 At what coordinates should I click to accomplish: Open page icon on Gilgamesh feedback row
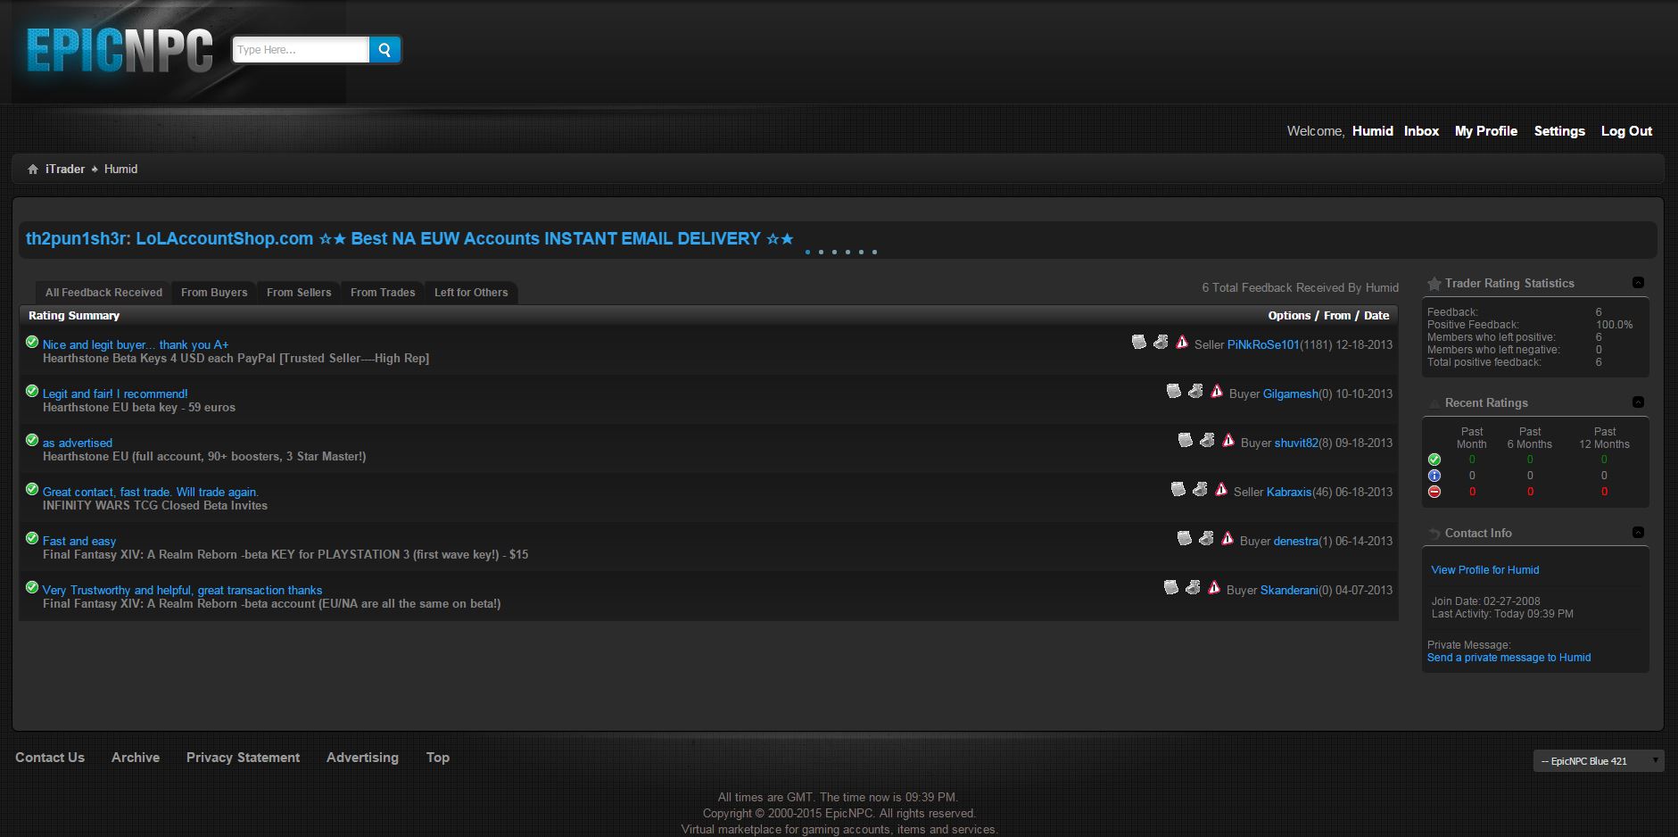(x=1174, y=391)
